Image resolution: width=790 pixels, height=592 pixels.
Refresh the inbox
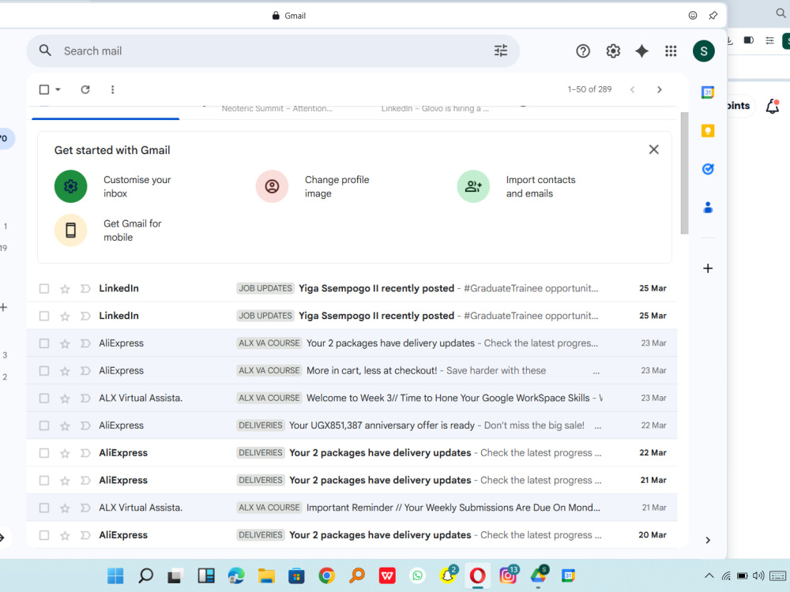[85, 90]
